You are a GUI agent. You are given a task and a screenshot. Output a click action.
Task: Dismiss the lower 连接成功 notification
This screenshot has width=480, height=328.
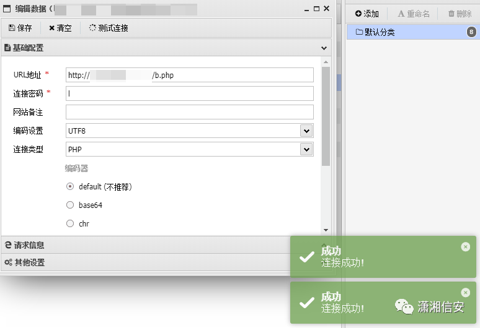click(x=465, y=293)
